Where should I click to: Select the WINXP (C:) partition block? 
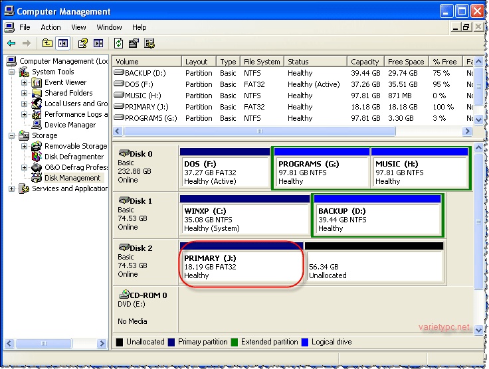pos(244,215)
